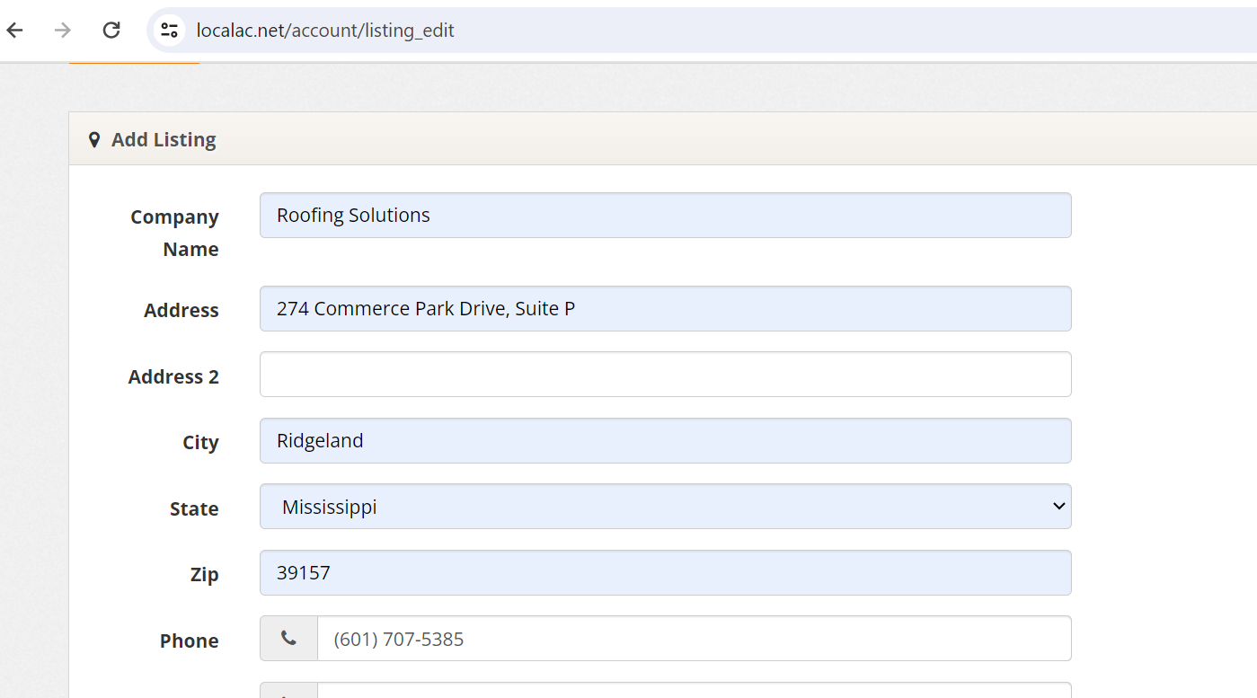Click the Phone number input field
Viewport: 1257px width, 698px height.
pyautogui.click(x=693, y=639)
